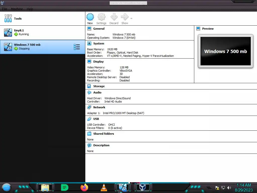Click the Description heading text
257x193 pixels.
point(101,145)
